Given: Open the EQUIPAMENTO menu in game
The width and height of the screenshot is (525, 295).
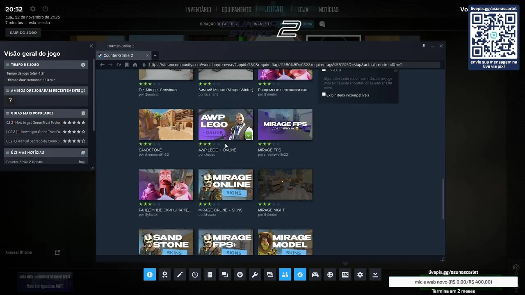Looking at the screenshot, I should (236, 9).
